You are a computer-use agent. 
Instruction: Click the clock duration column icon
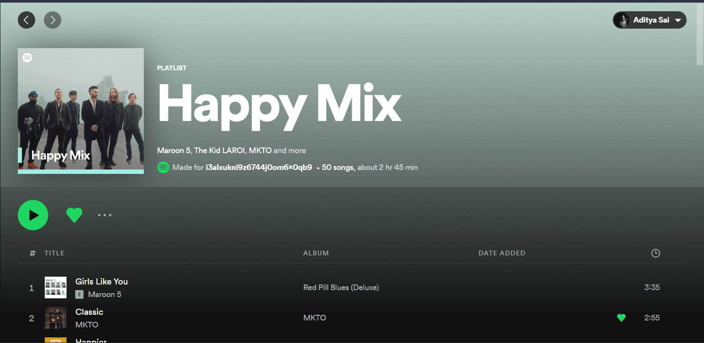click(x=656, y=253)
